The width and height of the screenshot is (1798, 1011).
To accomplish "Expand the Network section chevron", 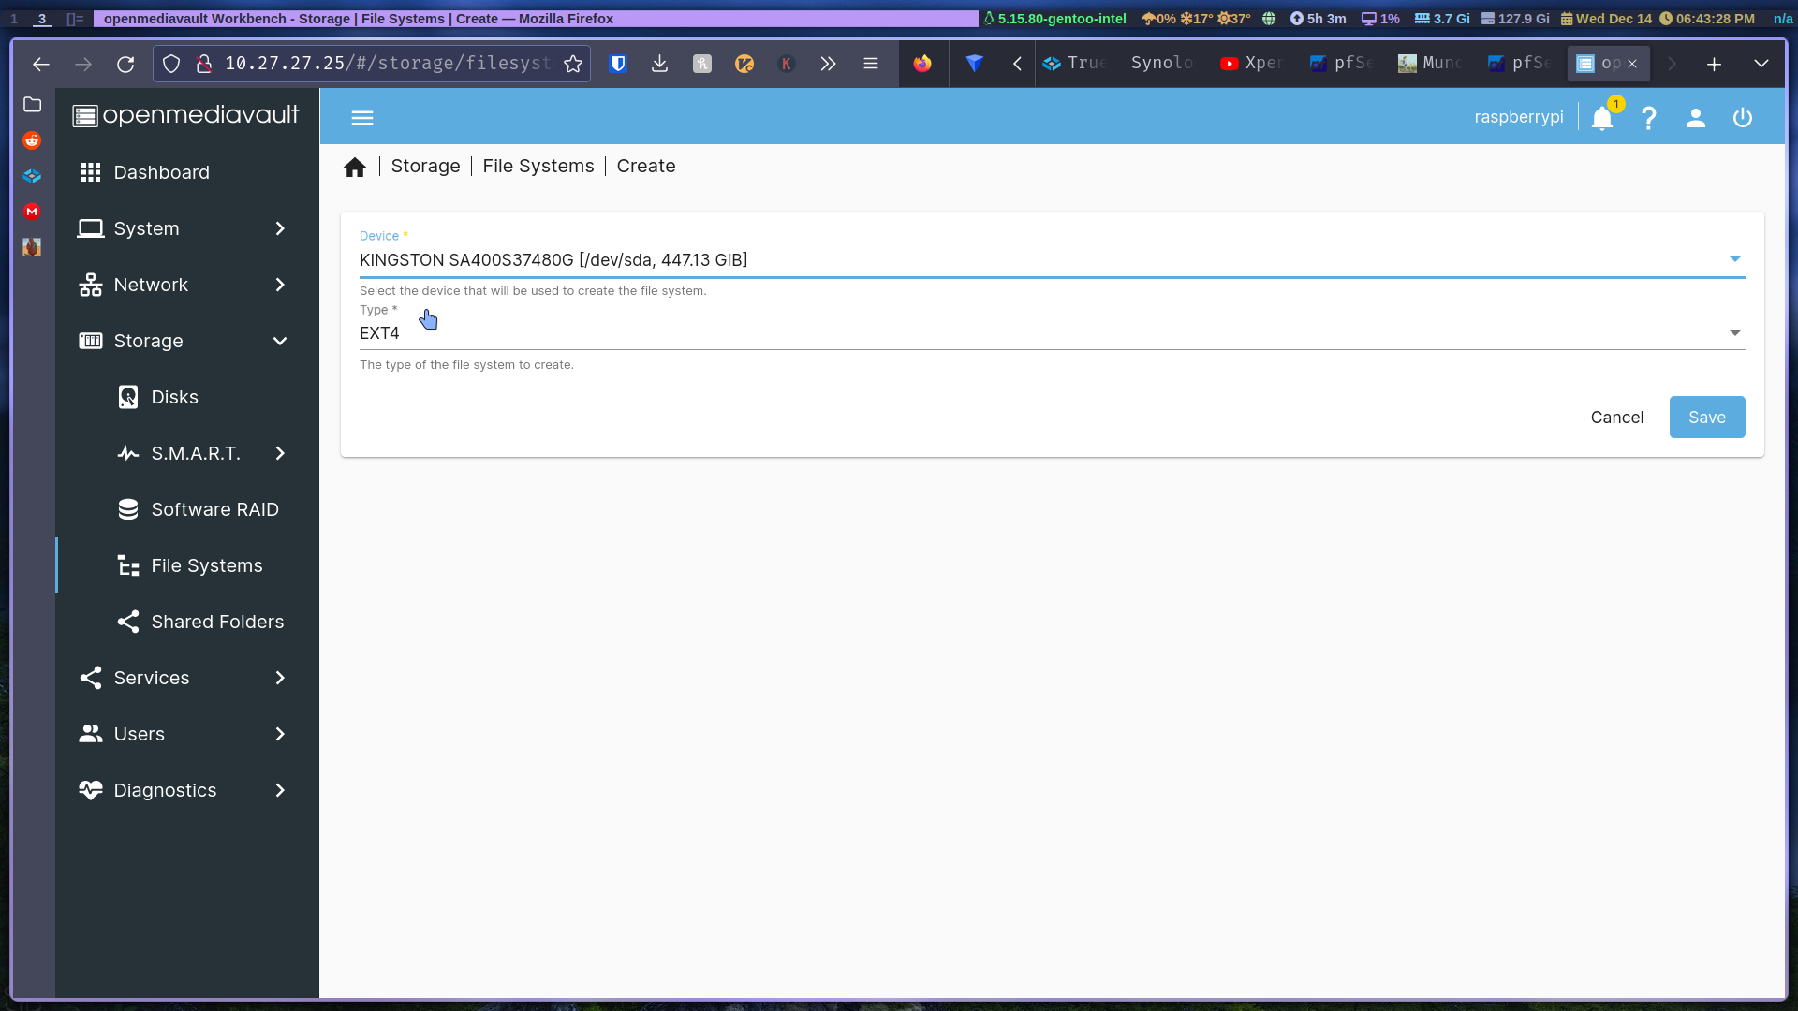I will point(278,284).
